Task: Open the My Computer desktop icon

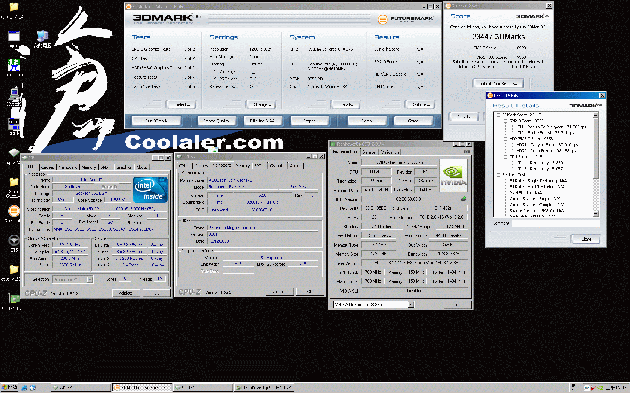Action: pyautogui.click(x=42, y=36)
